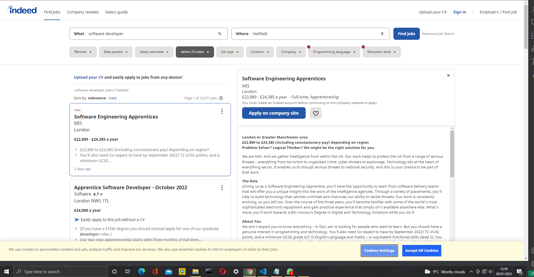534x277 pixels.
Task: Open WhatsApp from the taskbar
Action: pos(290,272)
